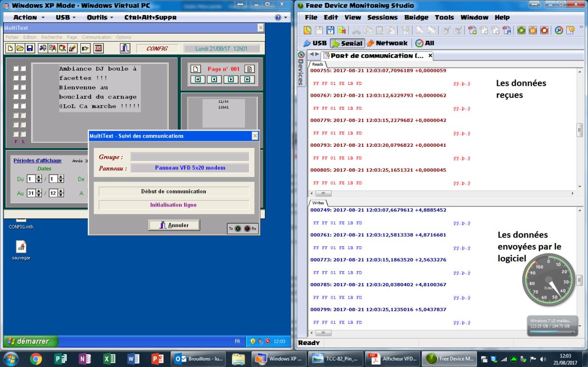
Task: Go to the next page in MultiText
Action: (231, 79)
